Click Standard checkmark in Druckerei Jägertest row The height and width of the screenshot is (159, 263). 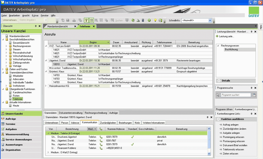[132, 137]
